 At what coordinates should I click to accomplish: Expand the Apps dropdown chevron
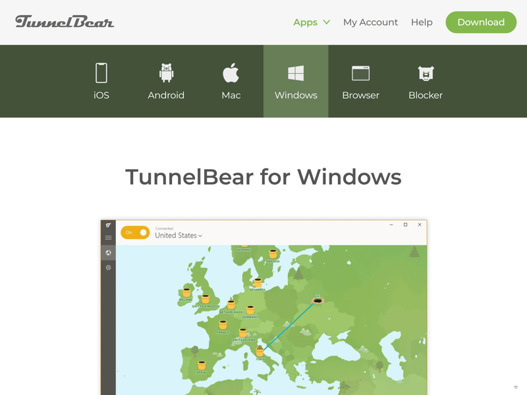click(326, 22)
